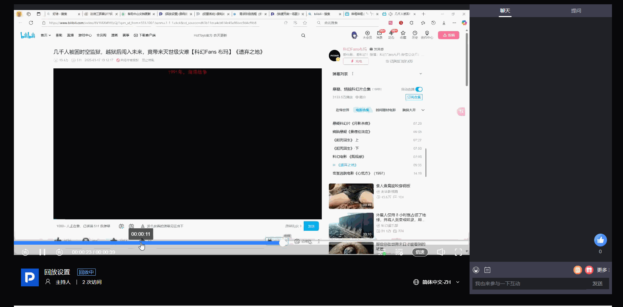Screen dimensions: 623x307
Task: Bookmark the page with the star icon
Action: [x=305, y=23]
